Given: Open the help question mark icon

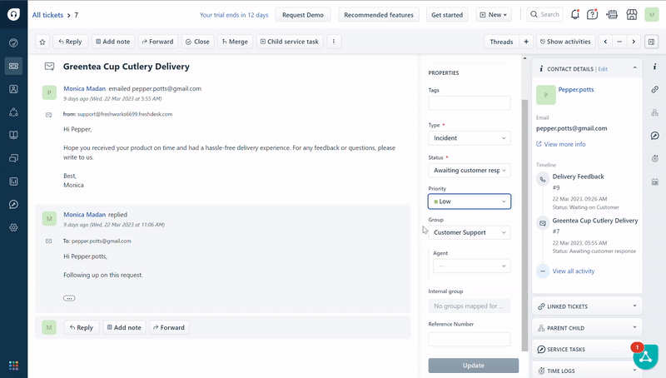Looking at the screenshot, I should tap(592, 15).
